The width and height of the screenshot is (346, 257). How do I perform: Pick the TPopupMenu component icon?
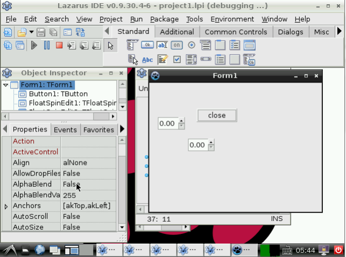pos(132,60)
